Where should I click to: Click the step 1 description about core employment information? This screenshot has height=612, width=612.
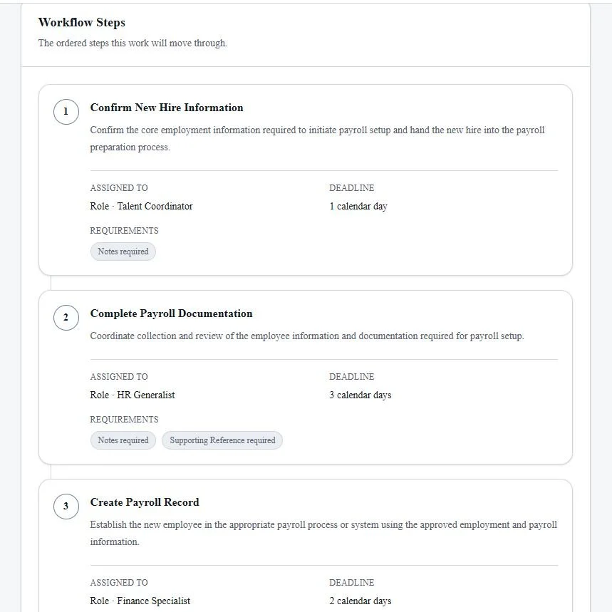(x=317, y=138)
